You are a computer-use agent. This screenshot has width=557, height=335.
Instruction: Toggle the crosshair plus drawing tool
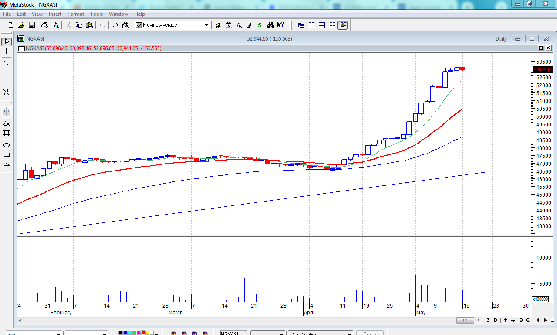click(x=7, y=52)
